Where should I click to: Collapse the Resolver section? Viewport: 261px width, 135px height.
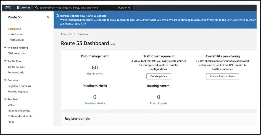click(x=5, y=99)
